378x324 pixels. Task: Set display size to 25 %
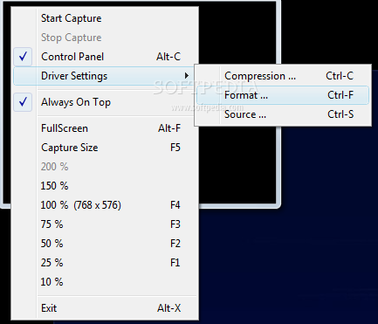pos(105,263)
